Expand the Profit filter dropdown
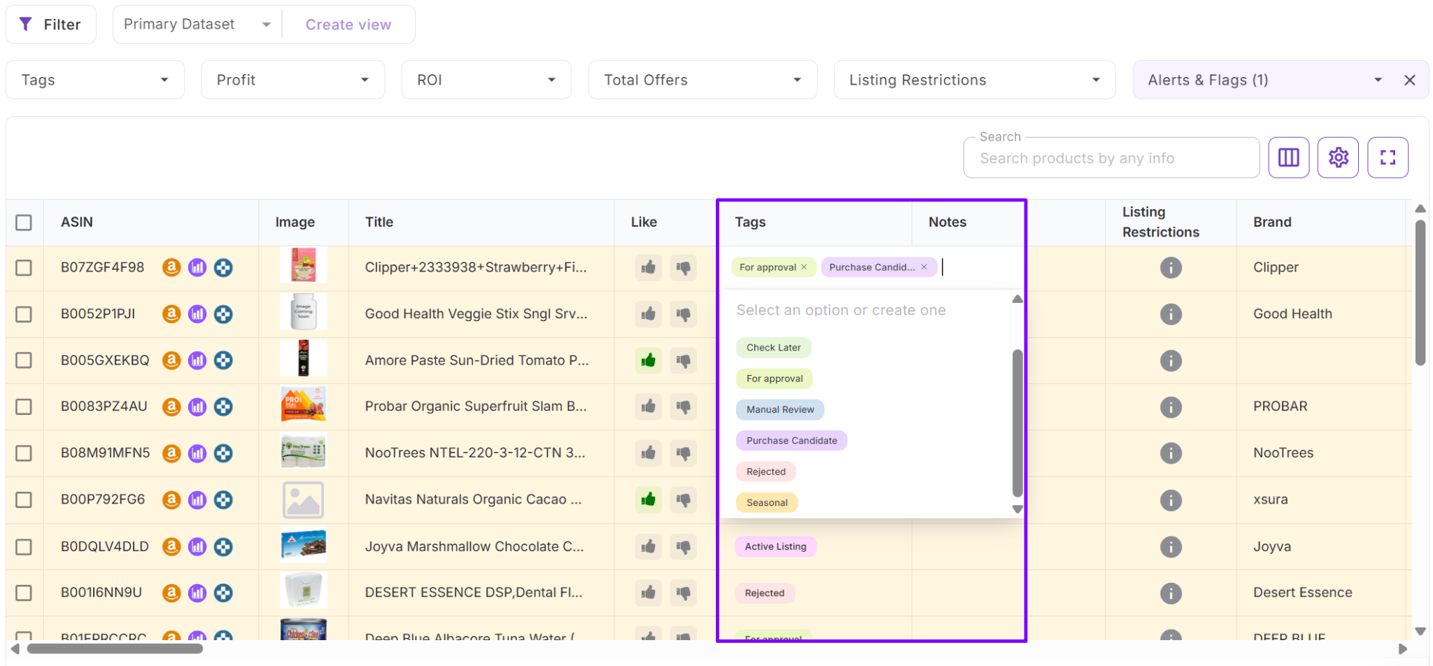Image resolution: width=1433 pixels, height=666 pixels. [x=293, y=80]
